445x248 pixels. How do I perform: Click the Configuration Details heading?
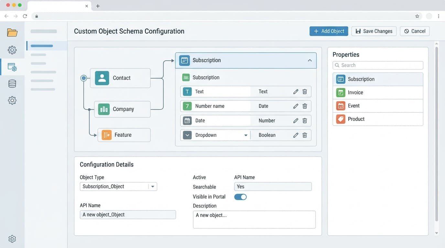pos(107,165)
